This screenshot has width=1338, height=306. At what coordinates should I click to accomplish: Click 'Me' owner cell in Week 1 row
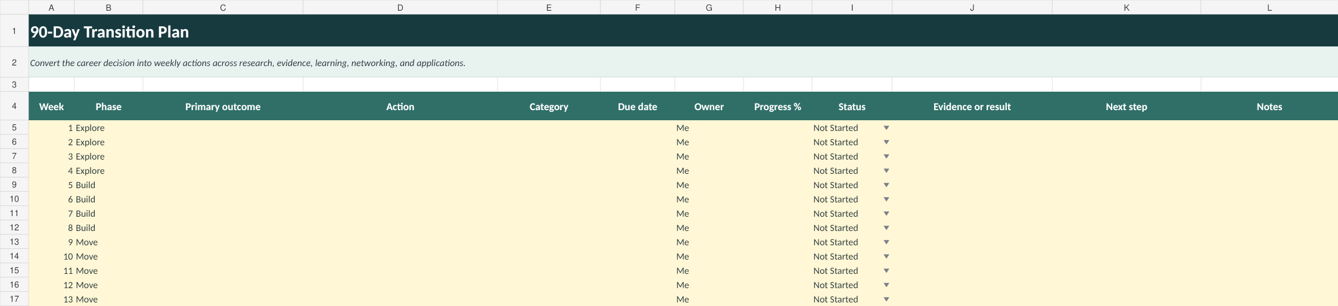[x=709, y=128]
